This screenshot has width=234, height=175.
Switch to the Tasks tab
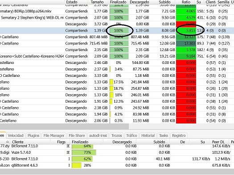(164, 135)
